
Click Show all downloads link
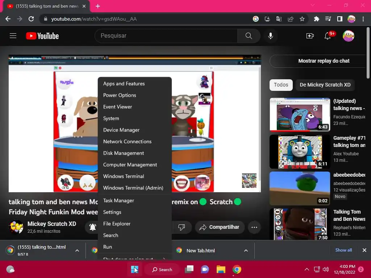click(x=343, y=250)
